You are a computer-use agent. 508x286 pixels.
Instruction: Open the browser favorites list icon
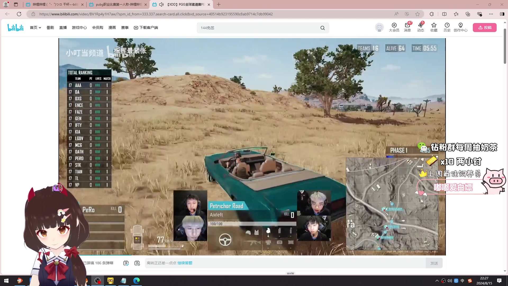pos(456,14)
